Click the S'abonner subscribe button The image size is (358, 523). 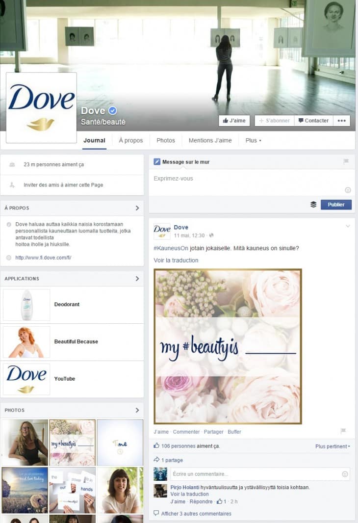click(x=274, y=120)
